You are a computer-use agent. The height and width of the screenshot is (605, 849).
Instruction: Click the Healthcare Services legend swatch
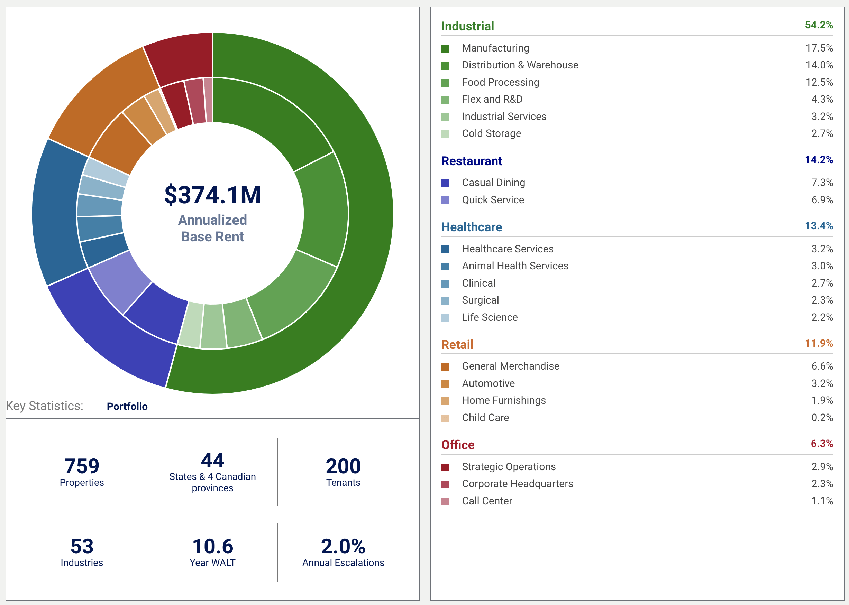[x=445, y=249]
